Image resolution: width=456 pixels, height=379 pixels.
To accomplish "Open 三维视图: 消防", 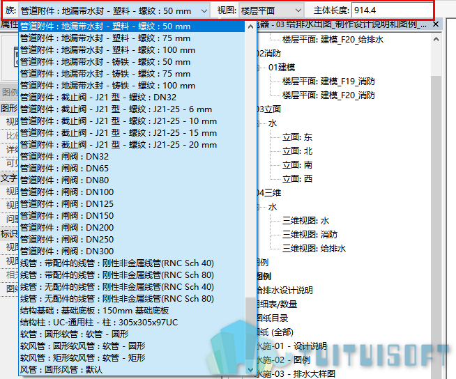I will 310,235.
